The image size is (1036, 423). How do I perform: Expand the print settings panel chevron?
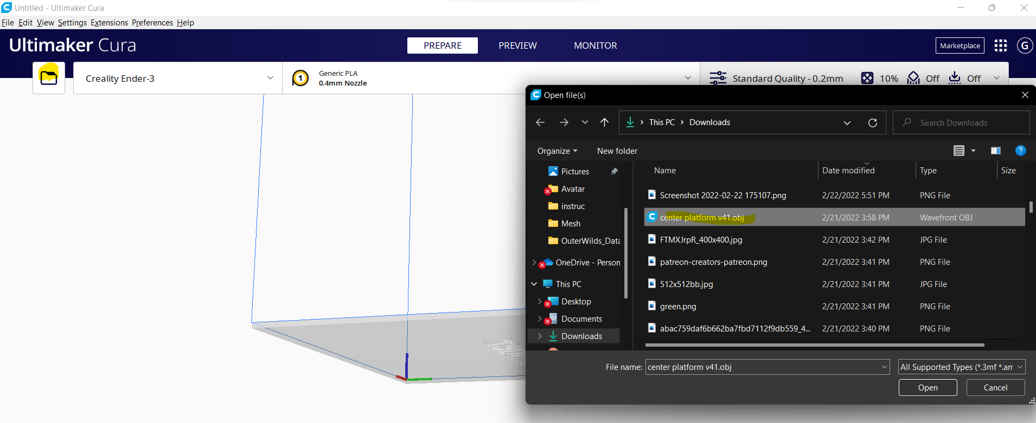(996, 78)
